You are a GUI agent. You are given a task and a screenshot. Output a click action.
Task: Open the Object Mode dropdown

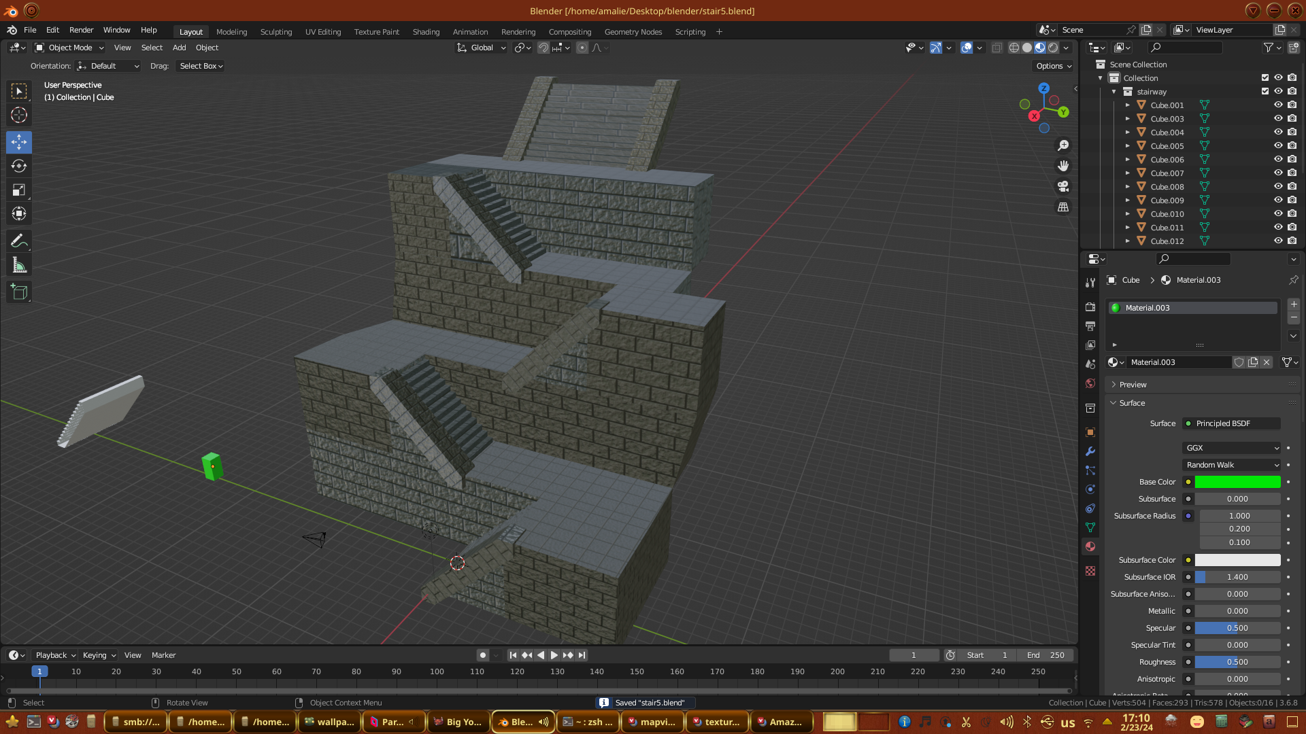click(x=69, y=48)
